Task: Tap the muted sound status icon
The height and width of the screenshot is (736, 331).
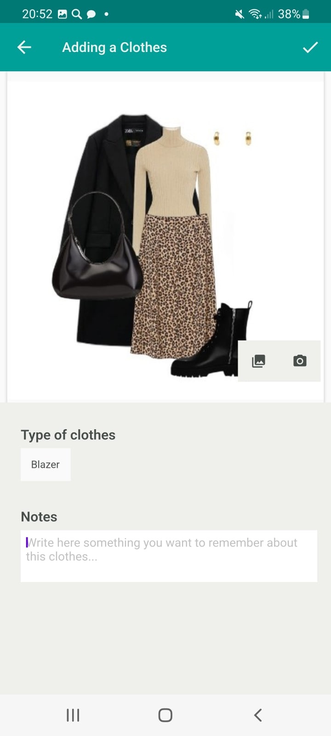Action: 240,14
